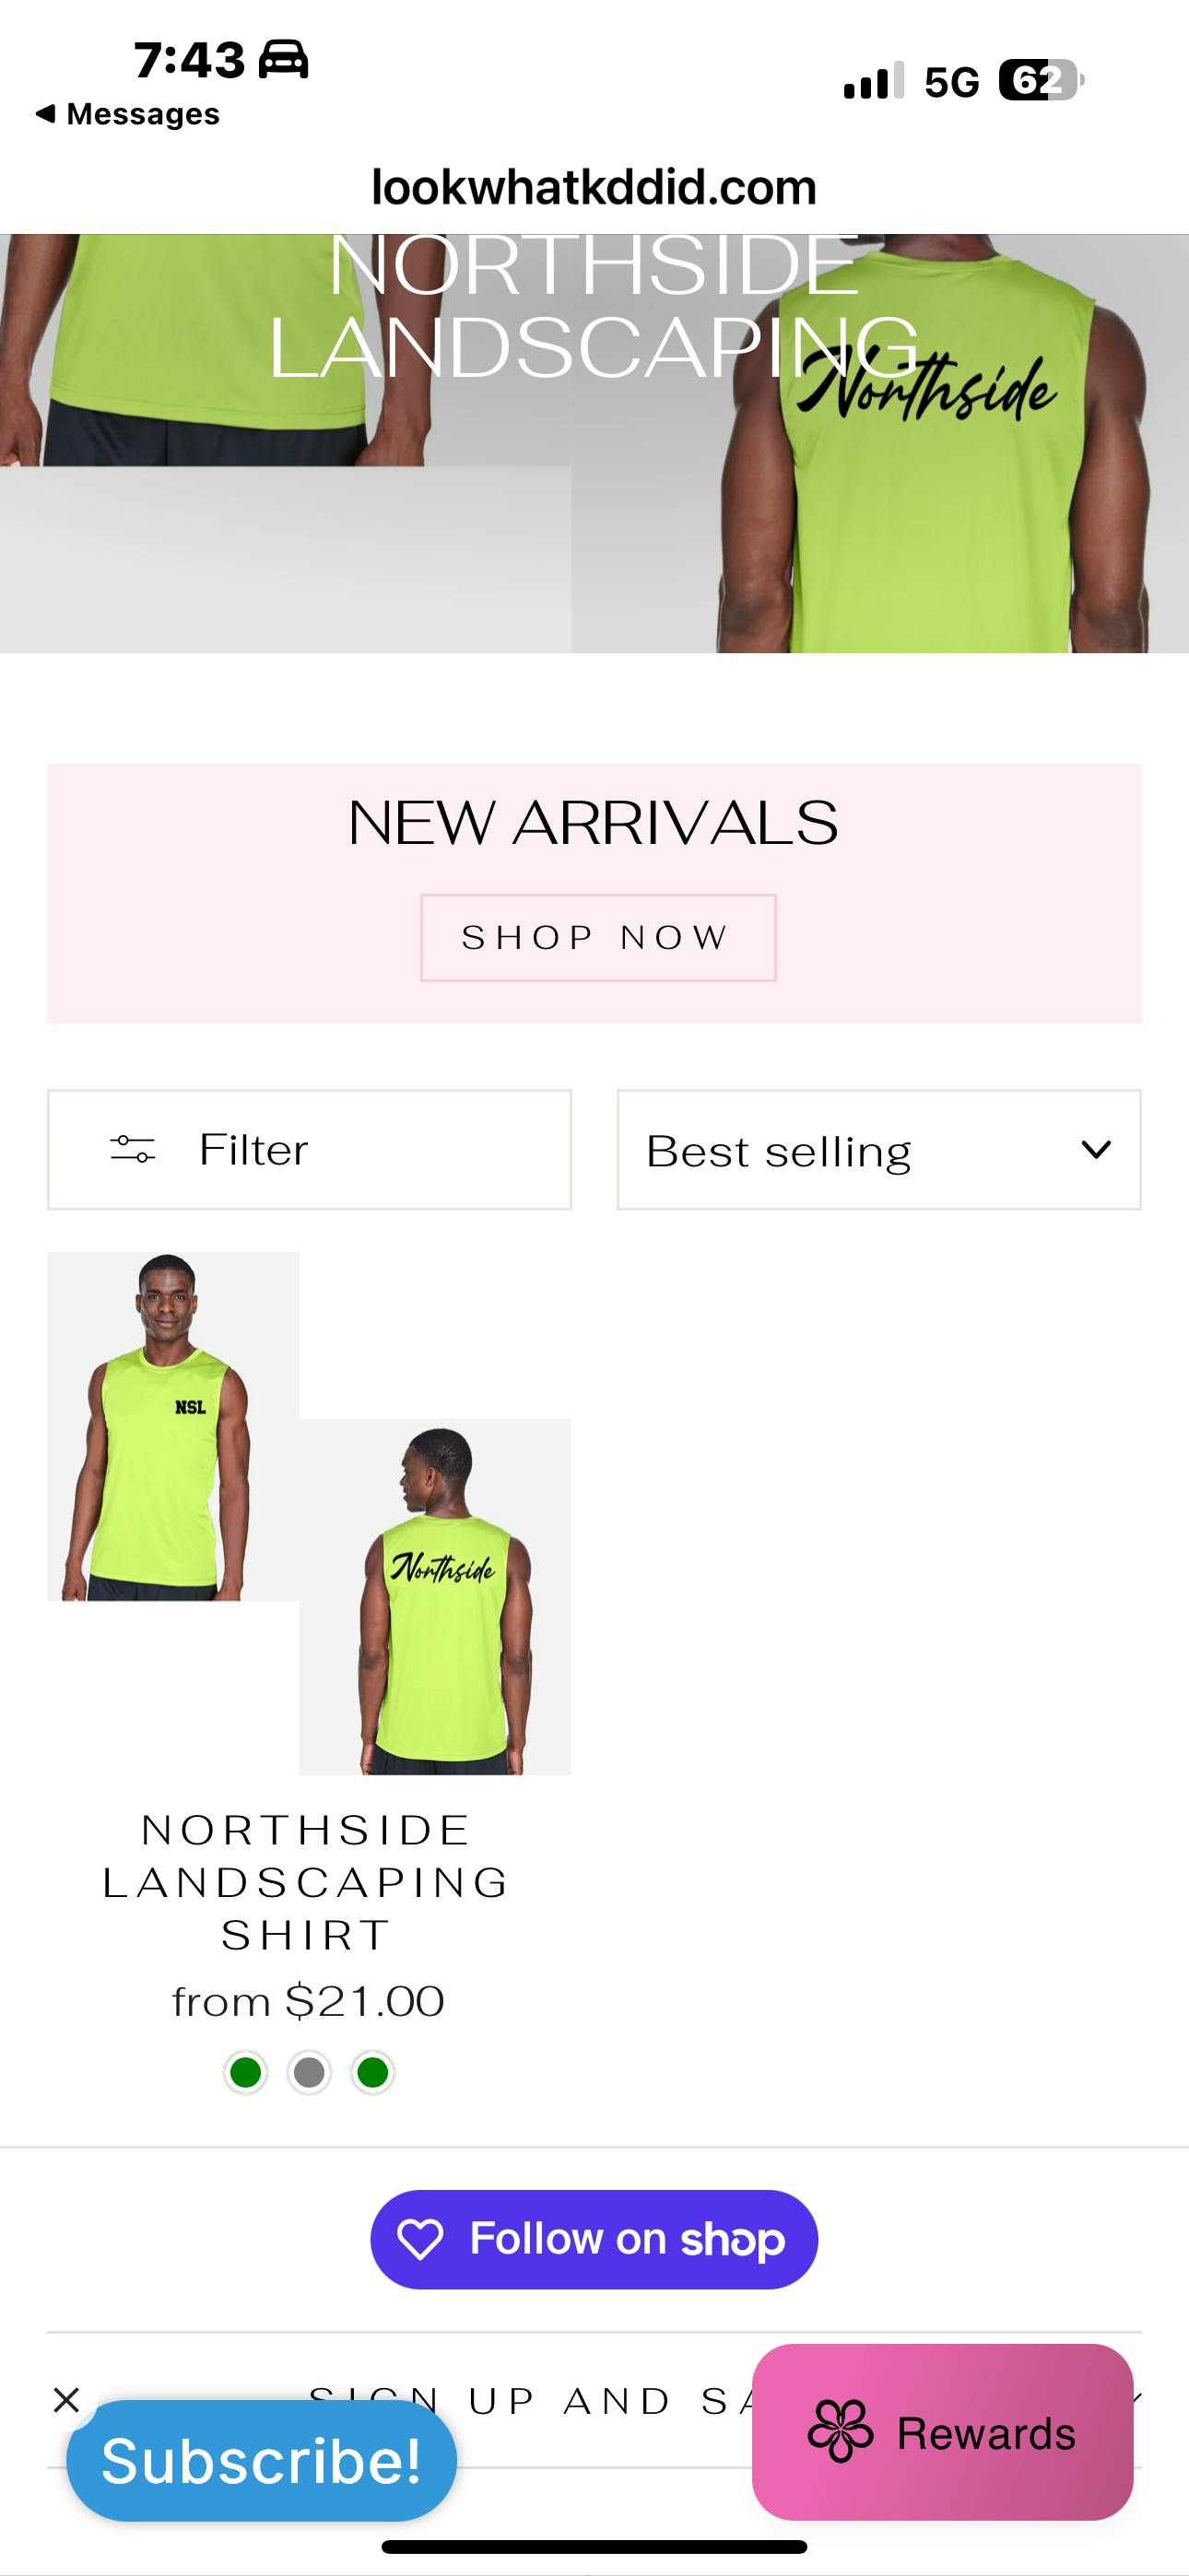The width and height of the screenshot is (1189, 2576).
Task: Click the blue Subscribe! button
Action: 261,2460
